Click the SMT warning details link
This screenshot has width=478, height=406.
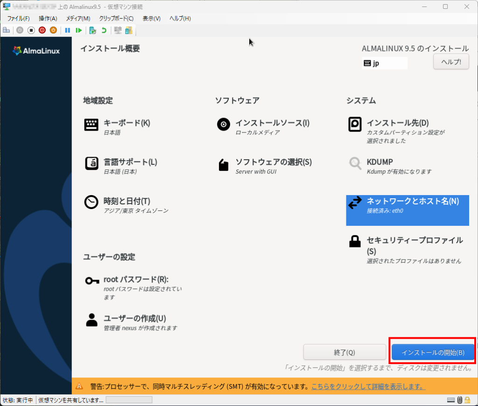click(368, 386)
